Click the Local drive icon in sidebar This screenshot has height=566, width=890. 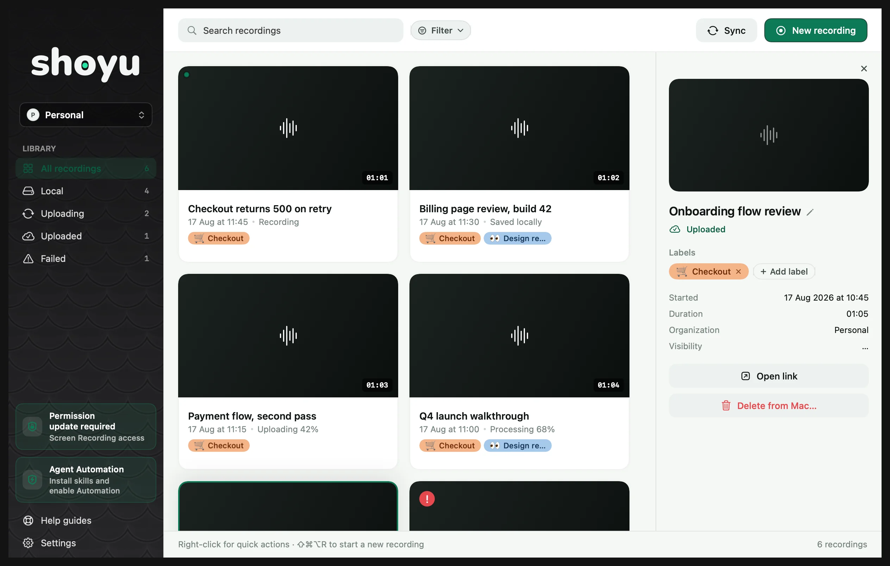pyautogui.click(x=28, y=191)
